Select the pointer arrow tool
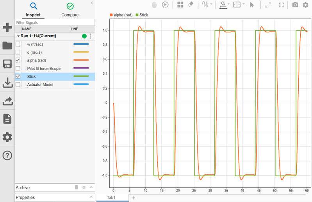This screenshot has height=202, width=312. pyautogui.click(x=252, y=5)
